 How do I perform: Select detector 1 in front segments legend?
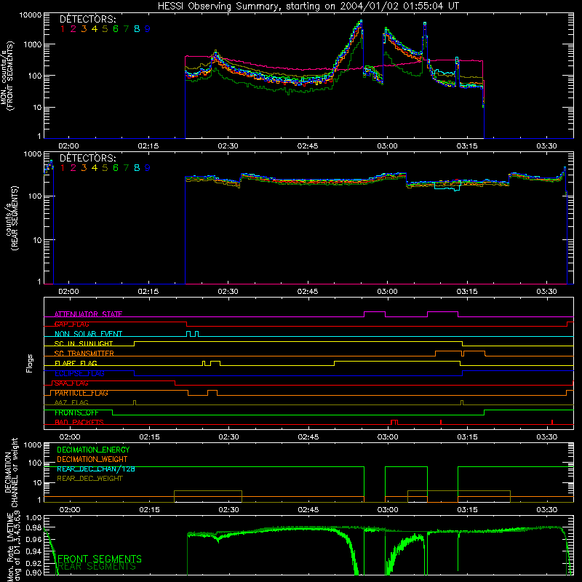(63, 28)
